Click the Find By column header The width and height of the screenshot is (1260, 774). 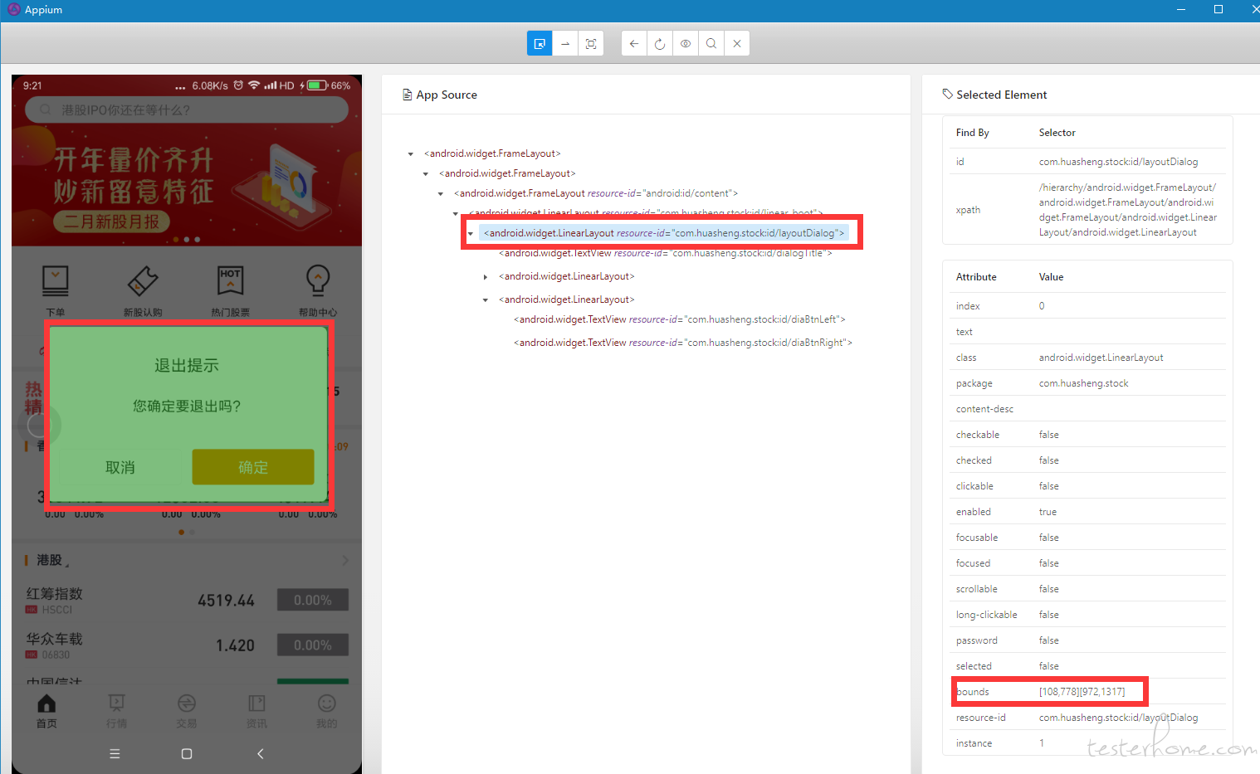[x=972, y=133]
